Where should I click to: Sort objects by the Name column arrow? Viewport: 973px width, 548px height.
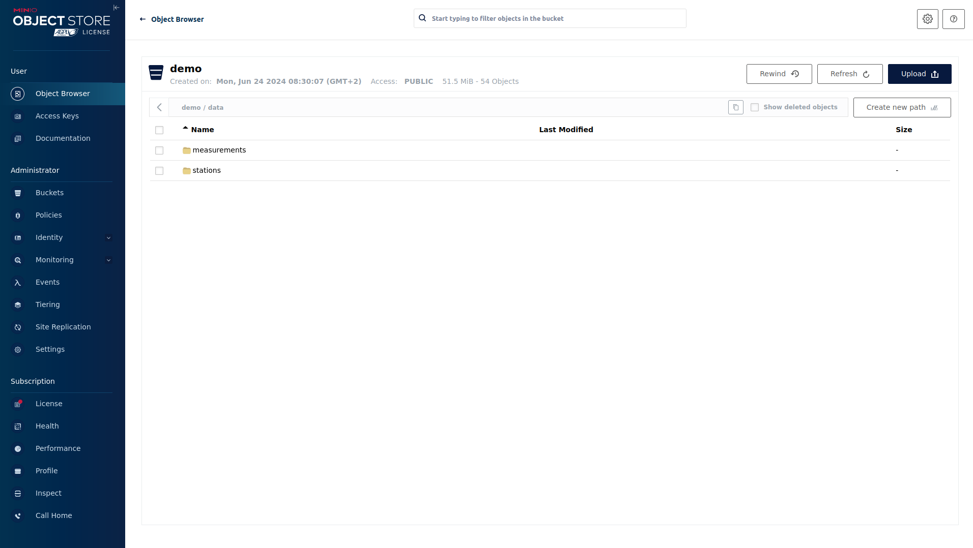coord(185,129)
